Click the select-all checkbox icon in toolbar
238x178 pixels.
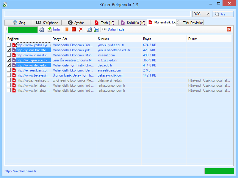coord(41,29)
